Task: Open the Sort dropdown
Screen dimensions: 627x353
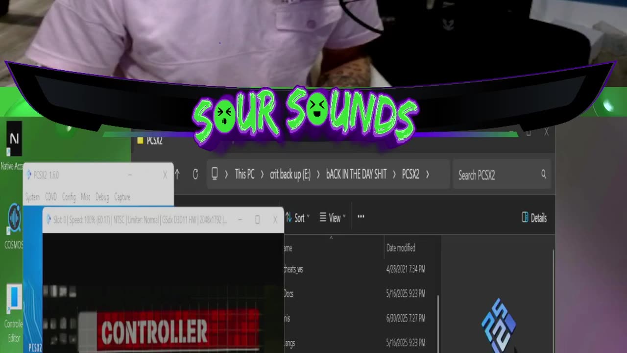Action: [297, 218]
